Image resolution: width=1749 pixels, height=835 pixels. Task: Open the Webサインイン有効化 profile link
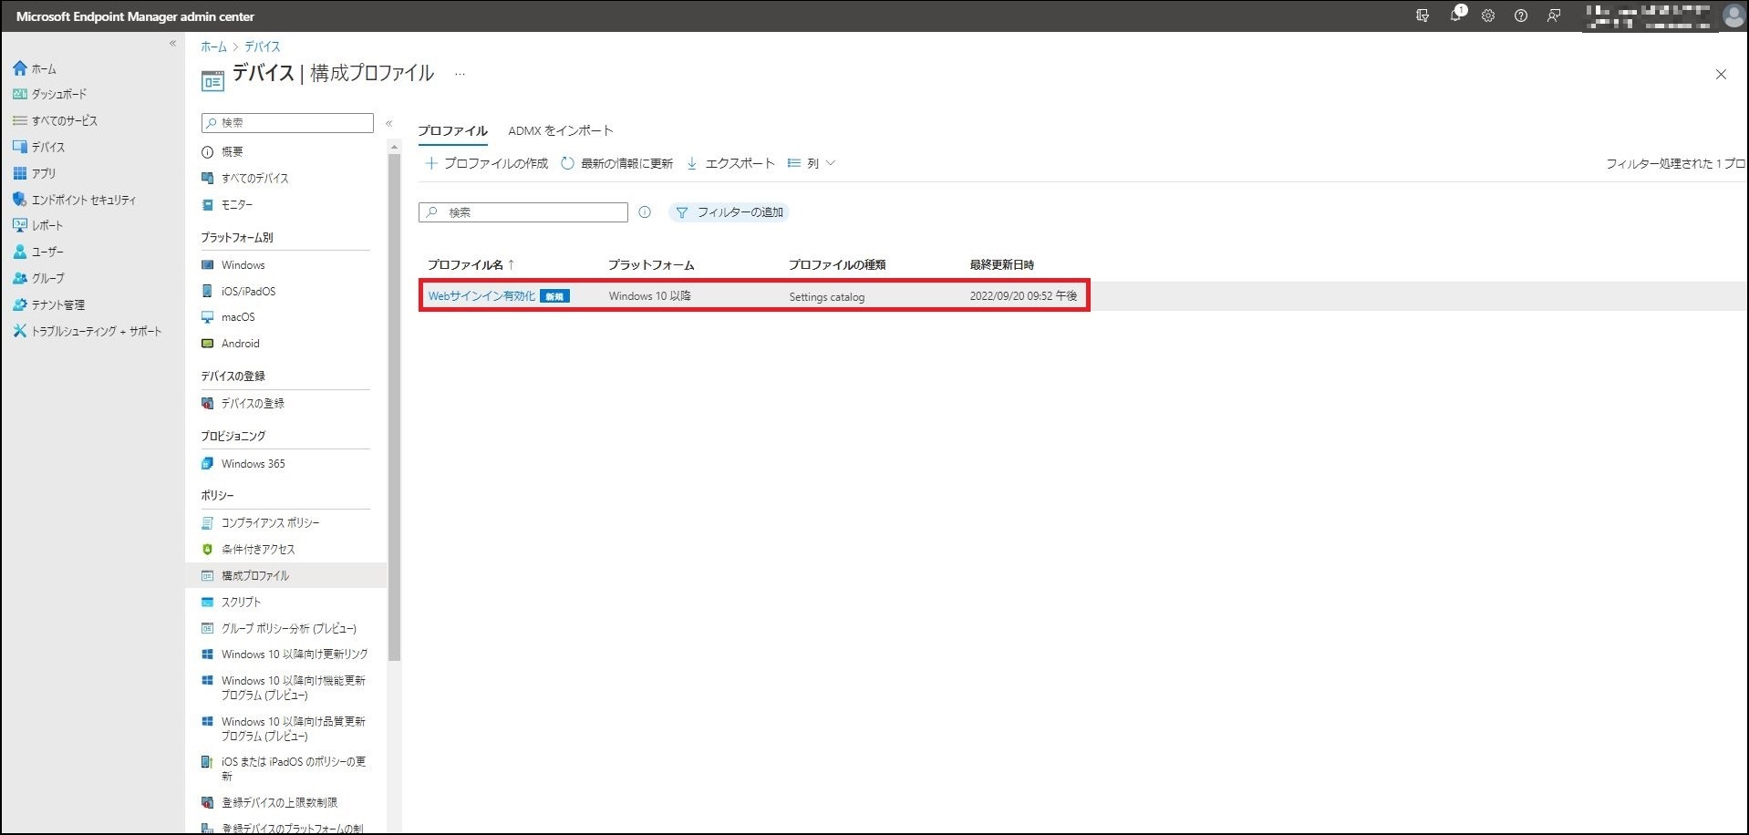pos(481,296)
